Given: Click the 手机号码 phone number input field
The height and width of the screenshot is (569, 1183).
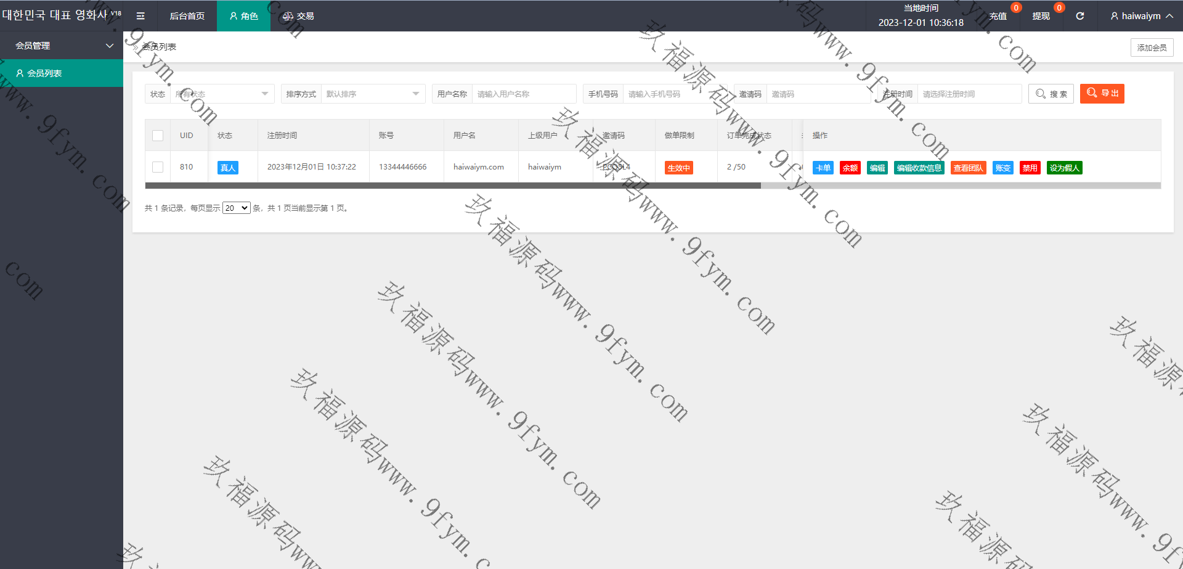Looking at the screenshot, I should [x=675, y=94].
